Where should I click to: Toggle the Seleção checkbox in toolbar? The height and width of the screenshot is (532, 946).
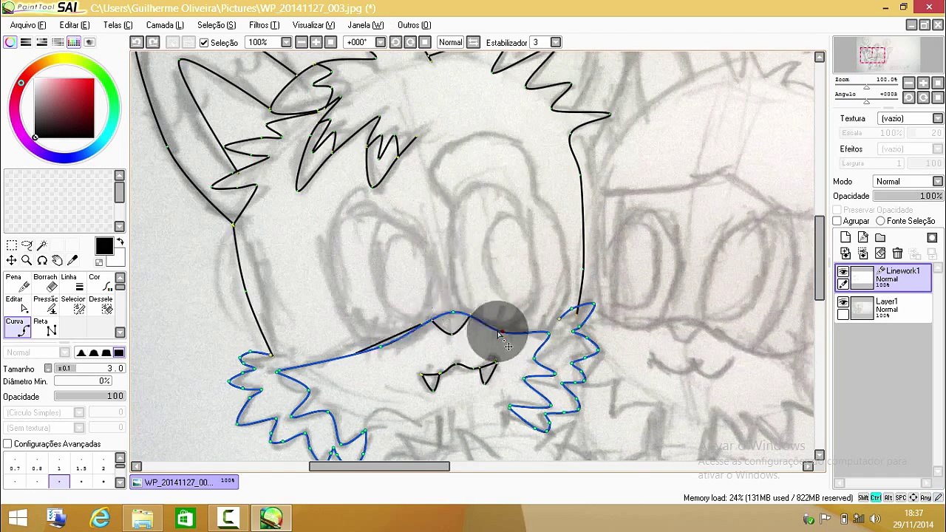click(205, 43)
